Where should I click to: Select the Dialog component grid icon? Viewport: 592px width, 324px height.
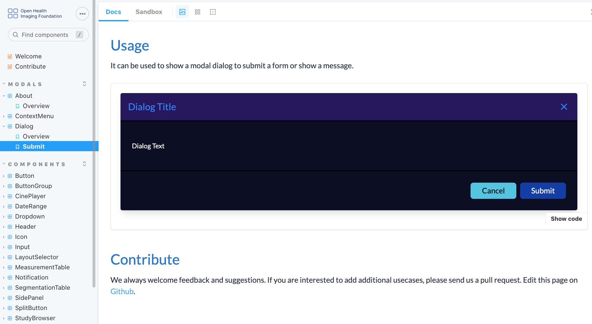point(10,126)
